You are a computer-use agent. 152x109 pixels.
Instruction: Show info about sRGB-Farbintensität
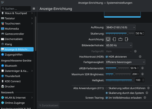click(142, 68)
